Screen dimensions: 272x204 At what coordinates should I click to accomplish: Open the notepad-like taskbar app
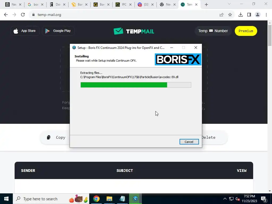point(122,199)
